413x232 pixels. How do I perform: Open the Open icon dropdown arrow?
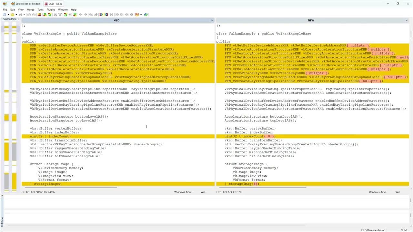point(16,15)
